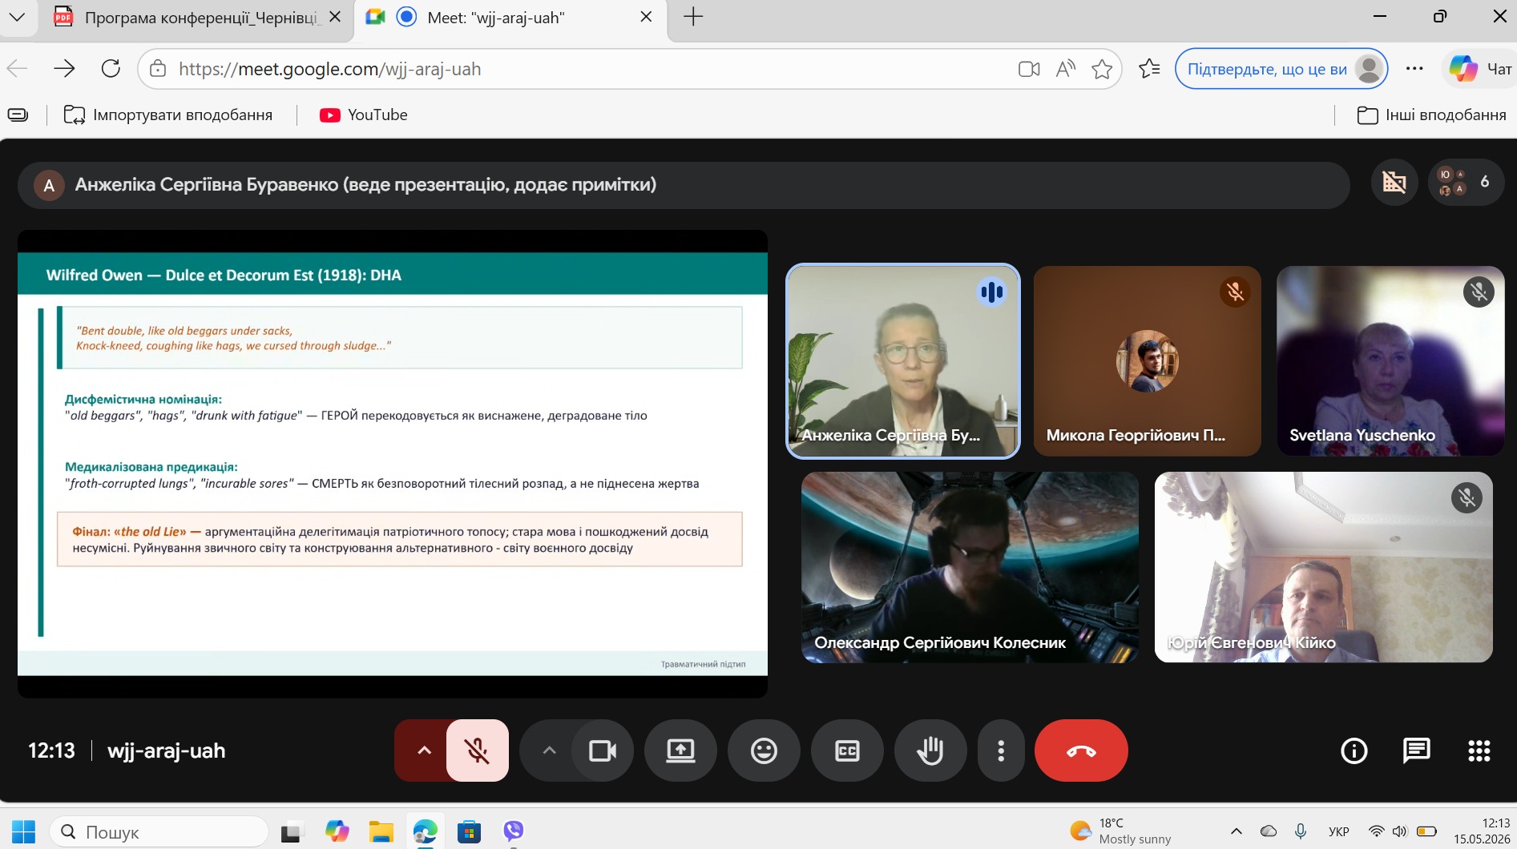Unmute the microphone toggle

[x=478, y=750]
